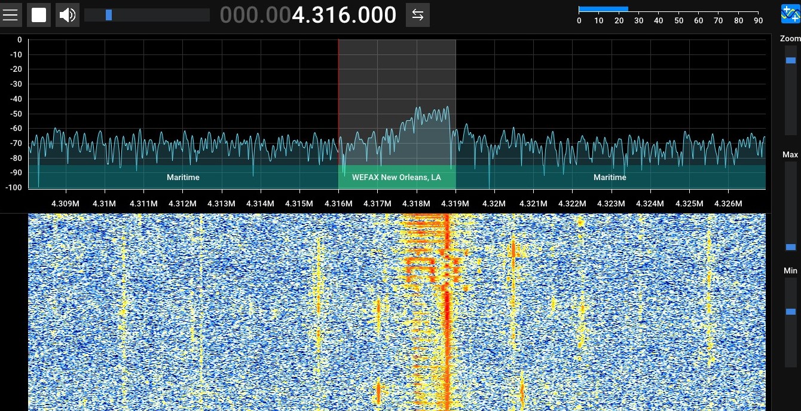801x411 pixels.
Task: Tune to 4.322M on the frequency axis
Action: point(572,203)
